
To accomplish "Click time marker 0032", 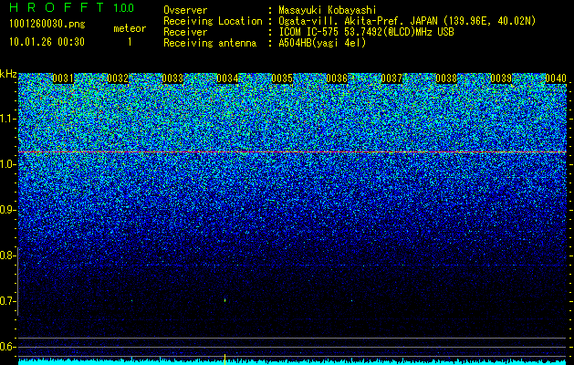I will click(118, 78).
